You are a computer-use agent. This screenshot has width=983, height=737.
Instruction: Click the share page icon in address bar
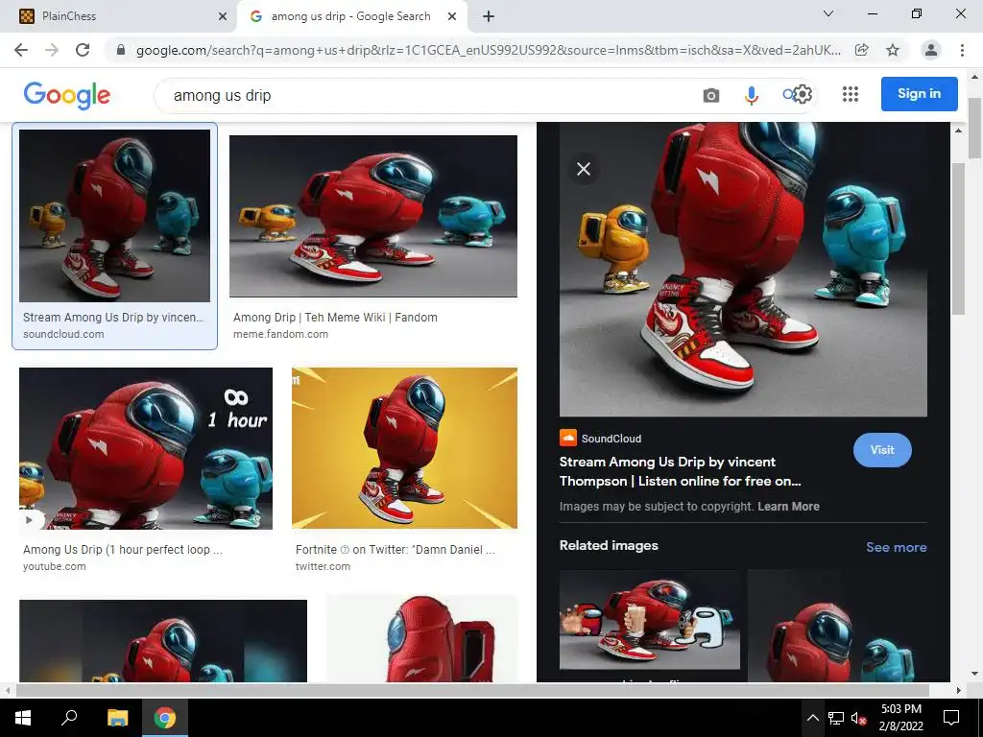(861, 50)
